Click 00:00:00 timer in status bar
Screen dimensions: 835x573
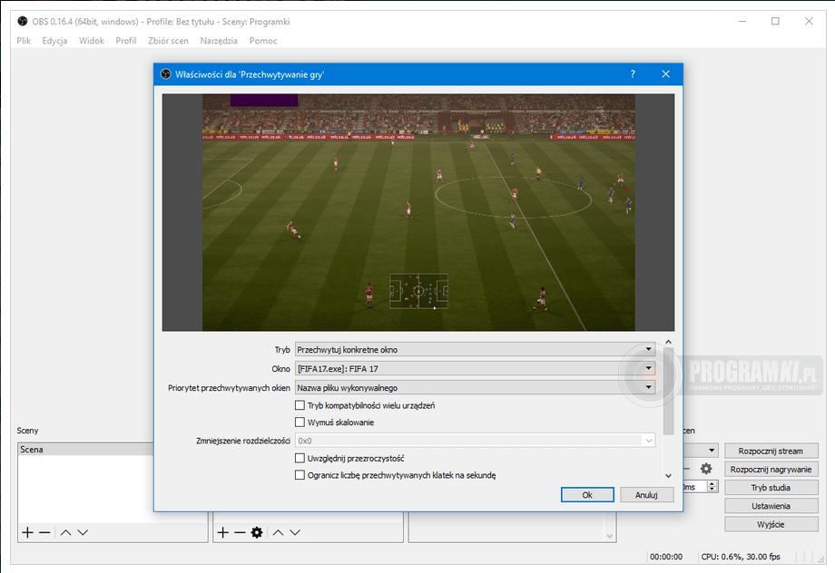pos(666,557)
